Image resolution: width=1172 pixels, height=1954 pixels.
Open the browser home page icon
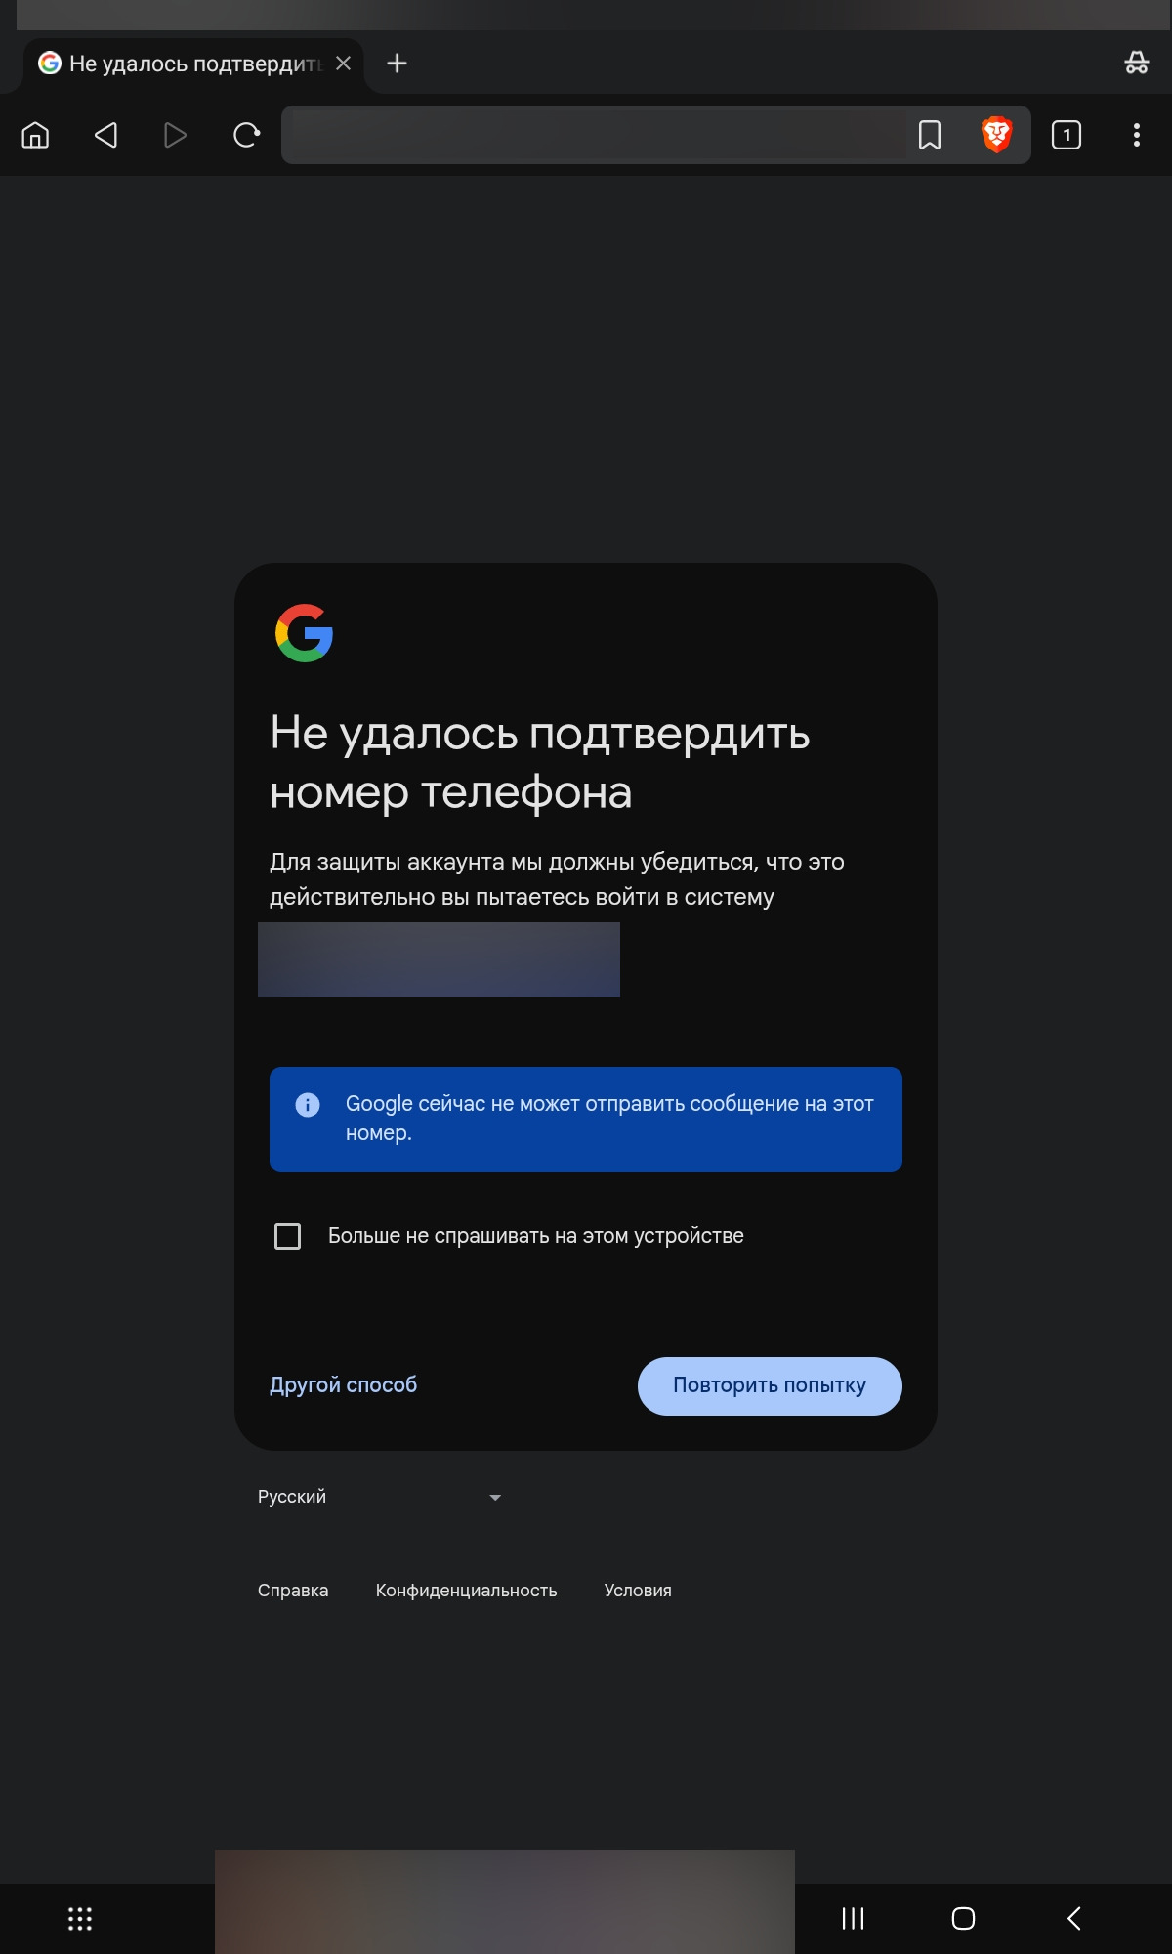click(35, 135)
